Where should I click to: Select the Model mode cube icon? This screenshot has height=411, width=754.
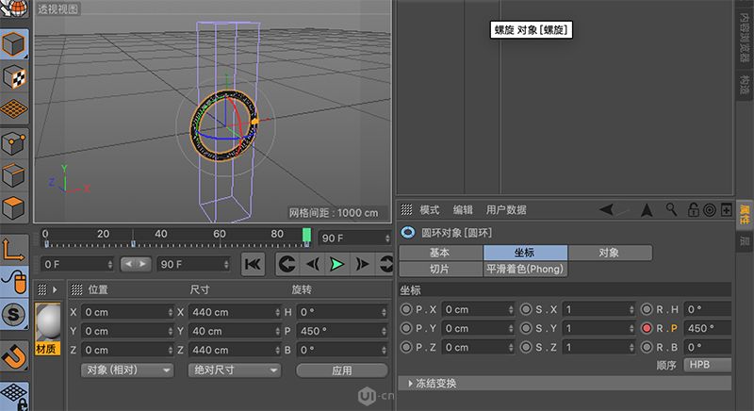[14, 44]
